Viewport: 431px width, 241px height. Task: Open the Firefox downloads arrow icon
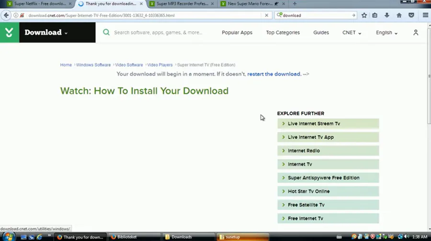(x=387, y=15)
